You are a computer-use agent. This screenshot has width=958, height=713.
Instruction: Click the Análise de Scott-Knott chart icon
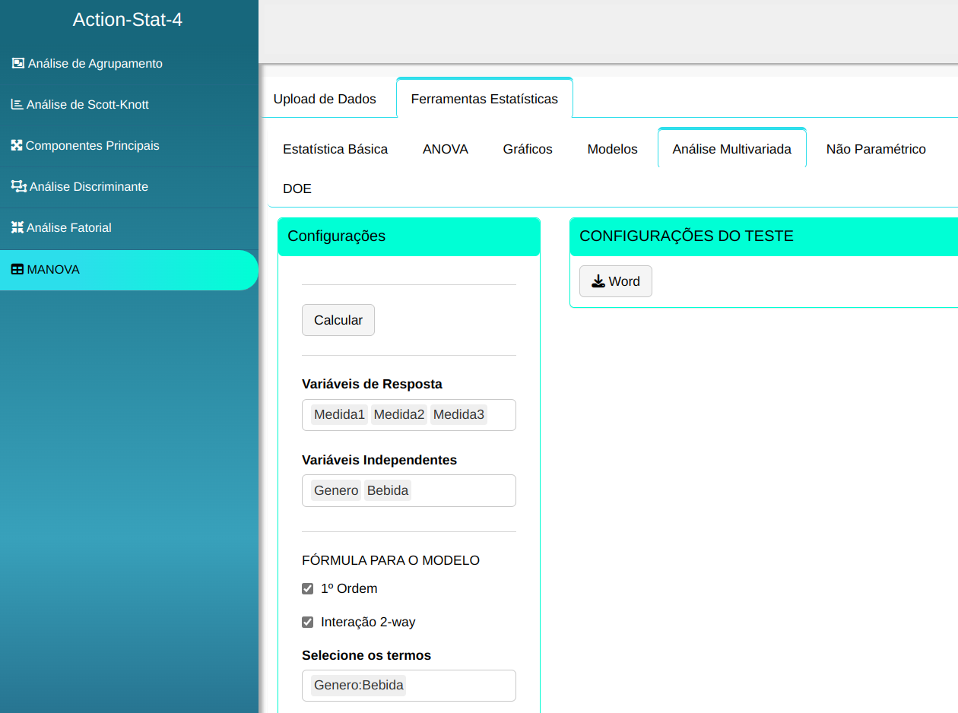point(17,104)
